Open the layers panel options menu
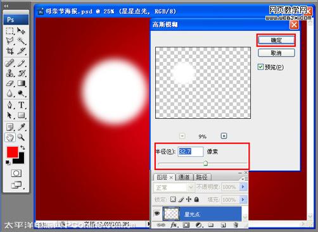The height and width of the screenshot is (232, 318). [245, 179]
